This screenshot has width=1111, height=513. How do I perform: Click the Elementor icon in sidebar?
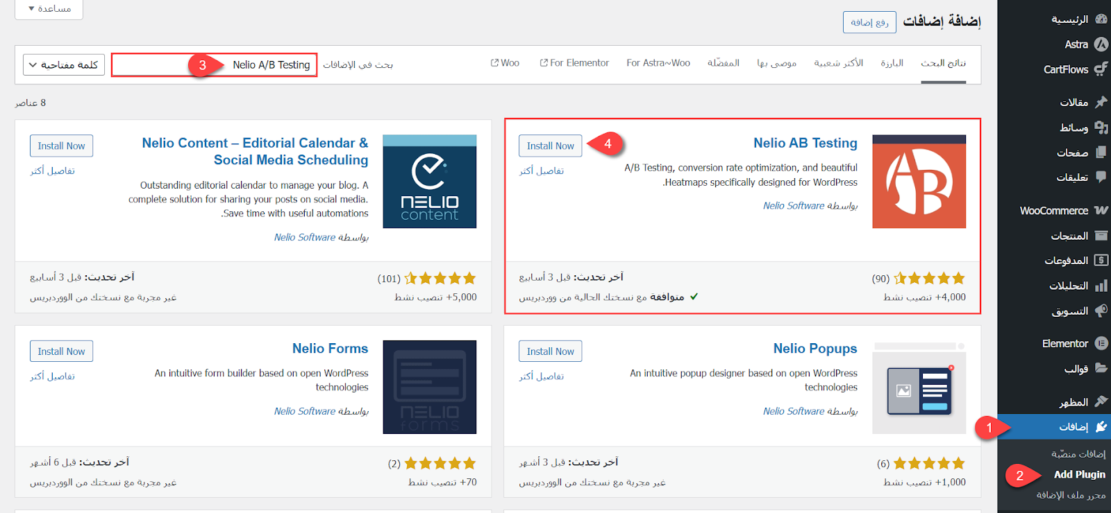tap(1101, 343)
